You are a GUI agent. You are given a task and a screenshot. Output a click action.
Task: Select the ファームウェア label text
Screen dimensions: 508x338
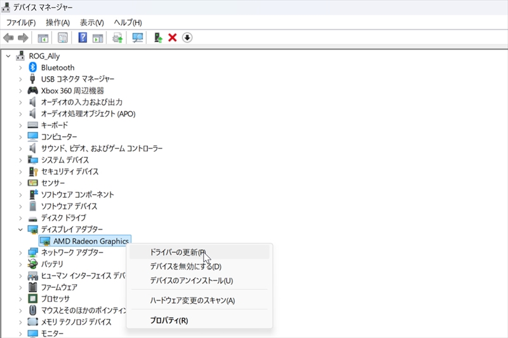(59, 287)
